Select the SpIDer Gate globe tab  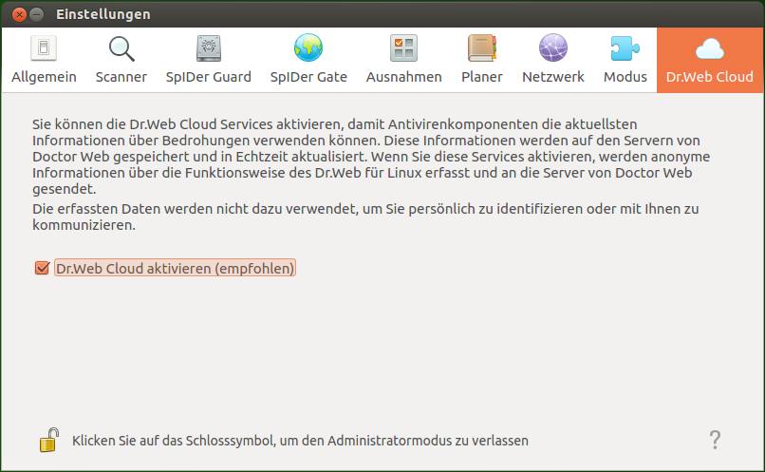(308, 60)
